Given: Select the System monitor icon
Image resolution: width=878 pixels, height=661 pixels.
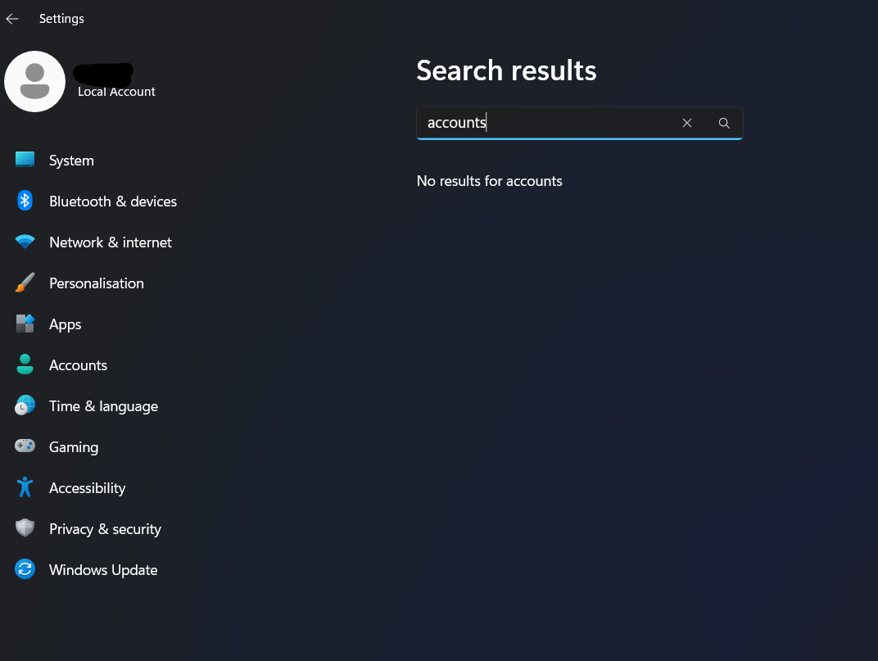Looking at the screenshot, I should [25, 160].
